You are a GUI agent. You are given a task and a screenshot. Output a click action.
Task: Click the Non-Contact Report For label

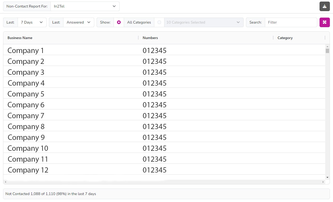pyautogui.click(x=27, y=6)
